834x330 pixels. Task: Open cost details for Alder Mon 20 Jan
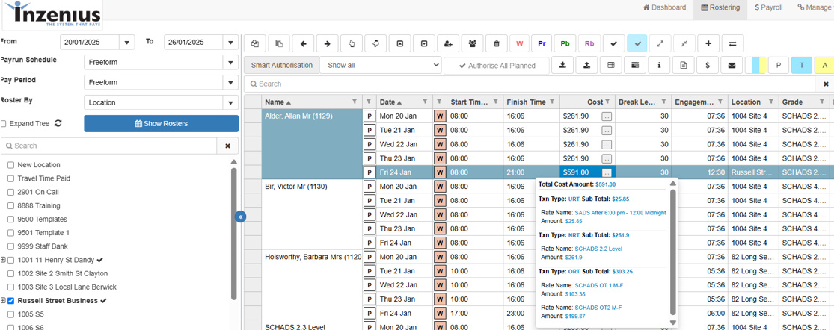point(607,116)
